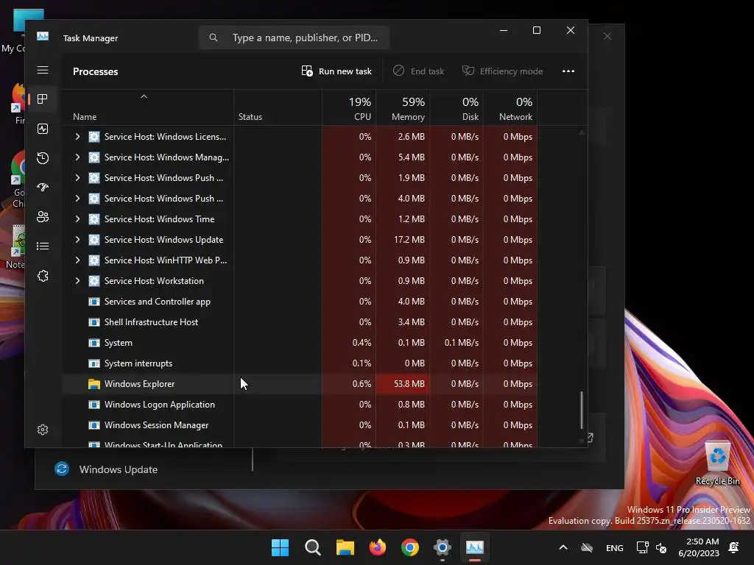Expand Service Host: Windows Push row with 1.9 MB
The image size is (754, 565).
[77, 178]
